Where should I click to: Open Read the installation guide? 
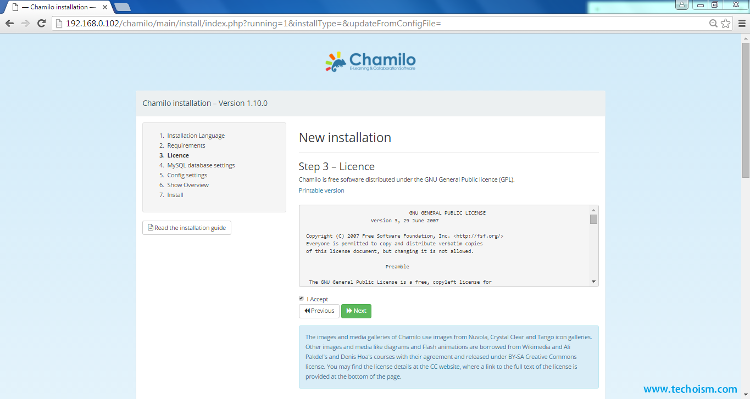(187, 228)
